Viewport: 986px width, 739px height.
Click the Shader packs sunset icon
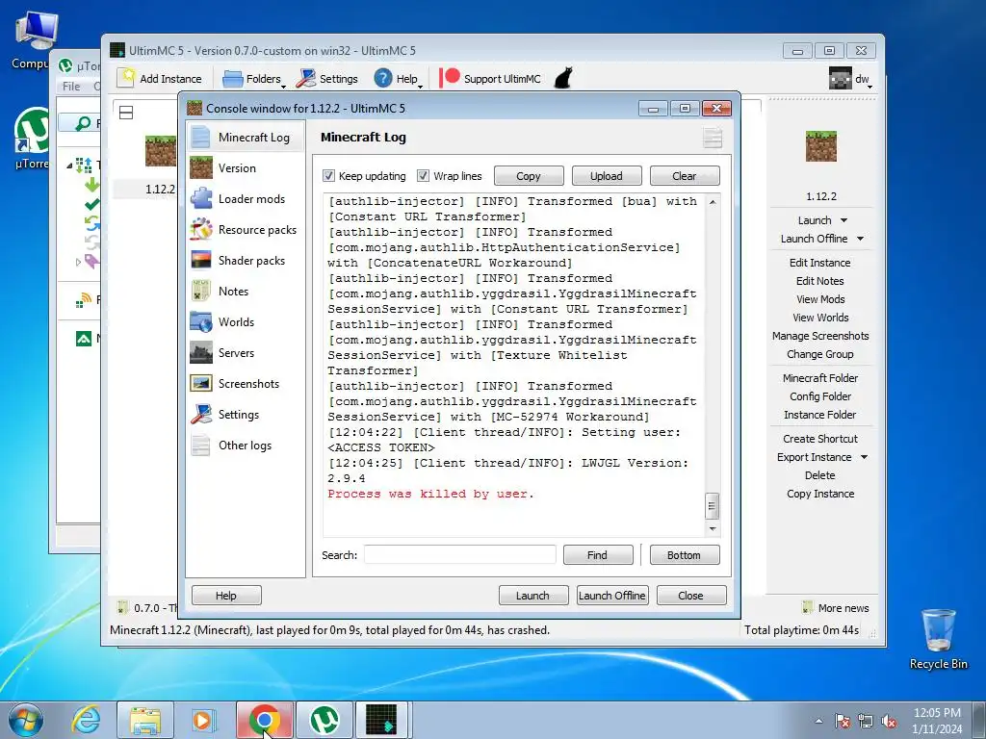point(200,260)
